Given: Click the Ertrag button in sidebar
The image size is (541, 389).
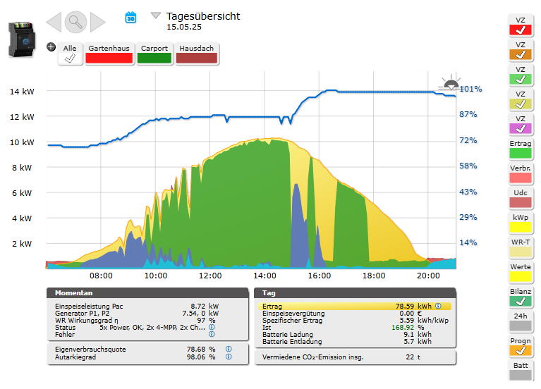Looking at the screenshot, I should pos(521,148).
